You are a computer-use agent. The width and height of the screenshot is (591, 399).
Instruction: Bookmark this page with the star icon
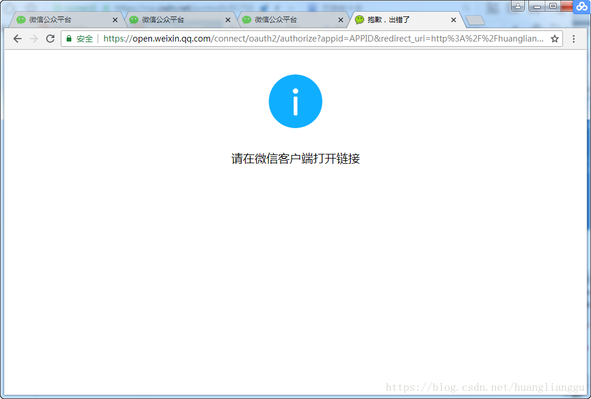coord(554,39)
